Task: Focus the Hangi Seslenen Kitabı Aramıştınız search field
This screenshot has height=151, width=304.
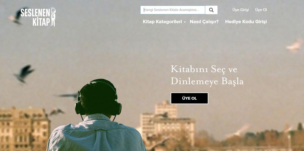Action: (x=173, y=10)
